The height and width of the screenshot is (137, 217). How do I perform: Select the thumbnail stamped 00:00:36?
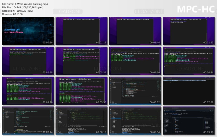[28, 31]
